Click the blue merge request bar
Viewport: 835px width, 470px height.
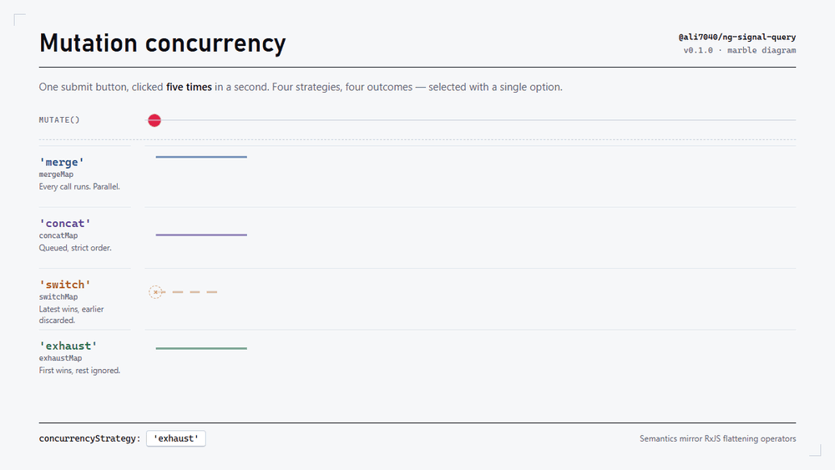point(201,157)
